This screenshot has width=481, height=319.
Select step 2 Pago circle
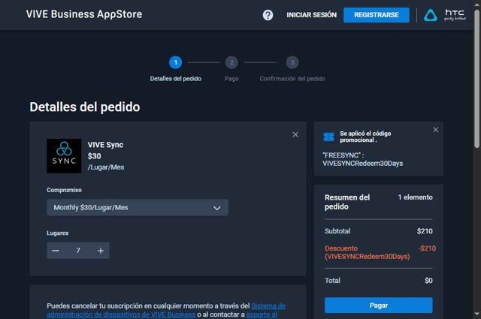[x=231, y=62]
